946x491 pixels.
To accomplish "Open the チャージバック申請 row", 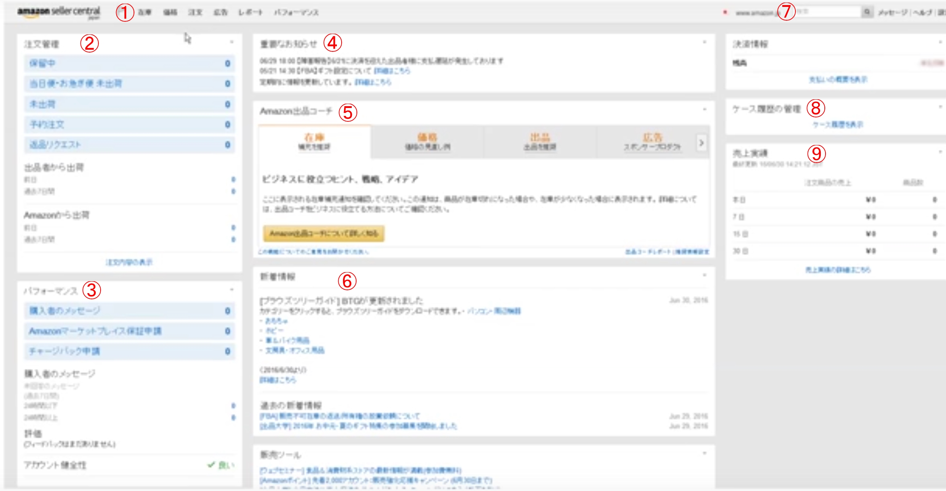I will 129,351.
